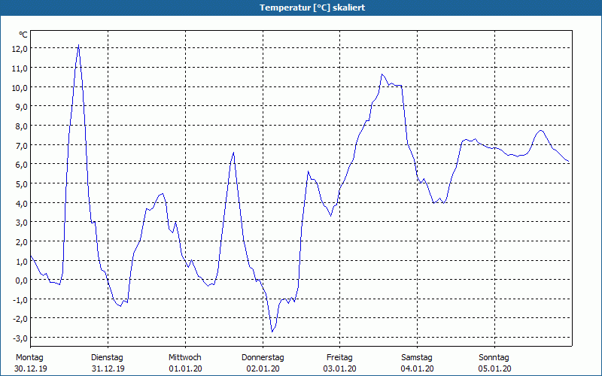
Task: Select the Mittwoch 01.01.20 date label
Action: (x=185, y=363)
